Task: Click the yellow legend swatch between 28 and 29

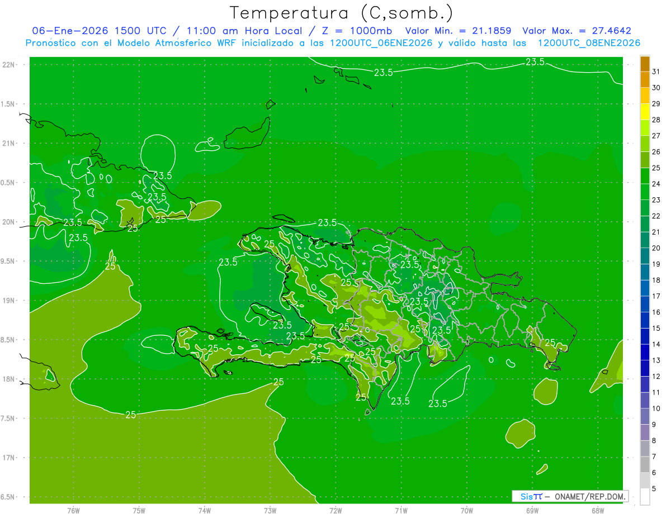Action: [x=645, y=112]
